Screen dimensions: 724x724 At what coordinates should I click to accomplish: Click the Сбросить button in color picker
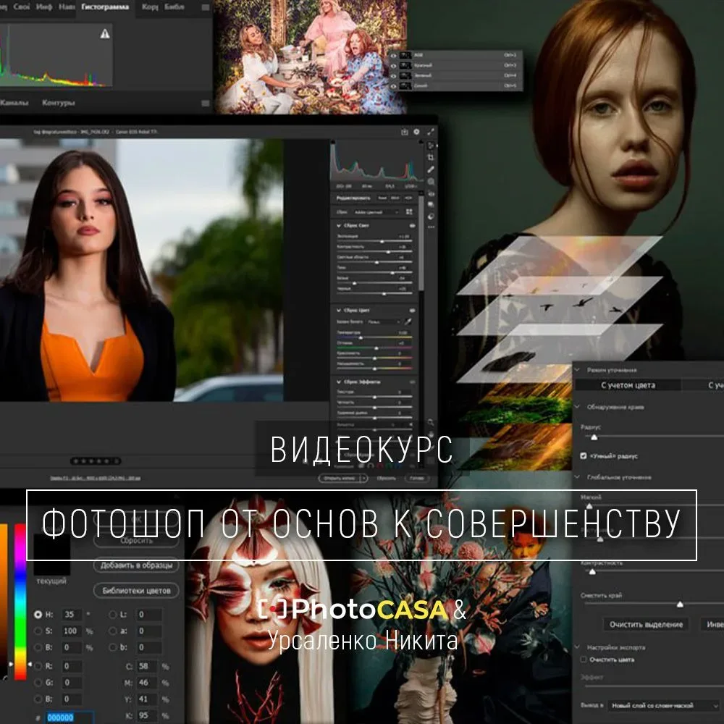pos(136,541)
